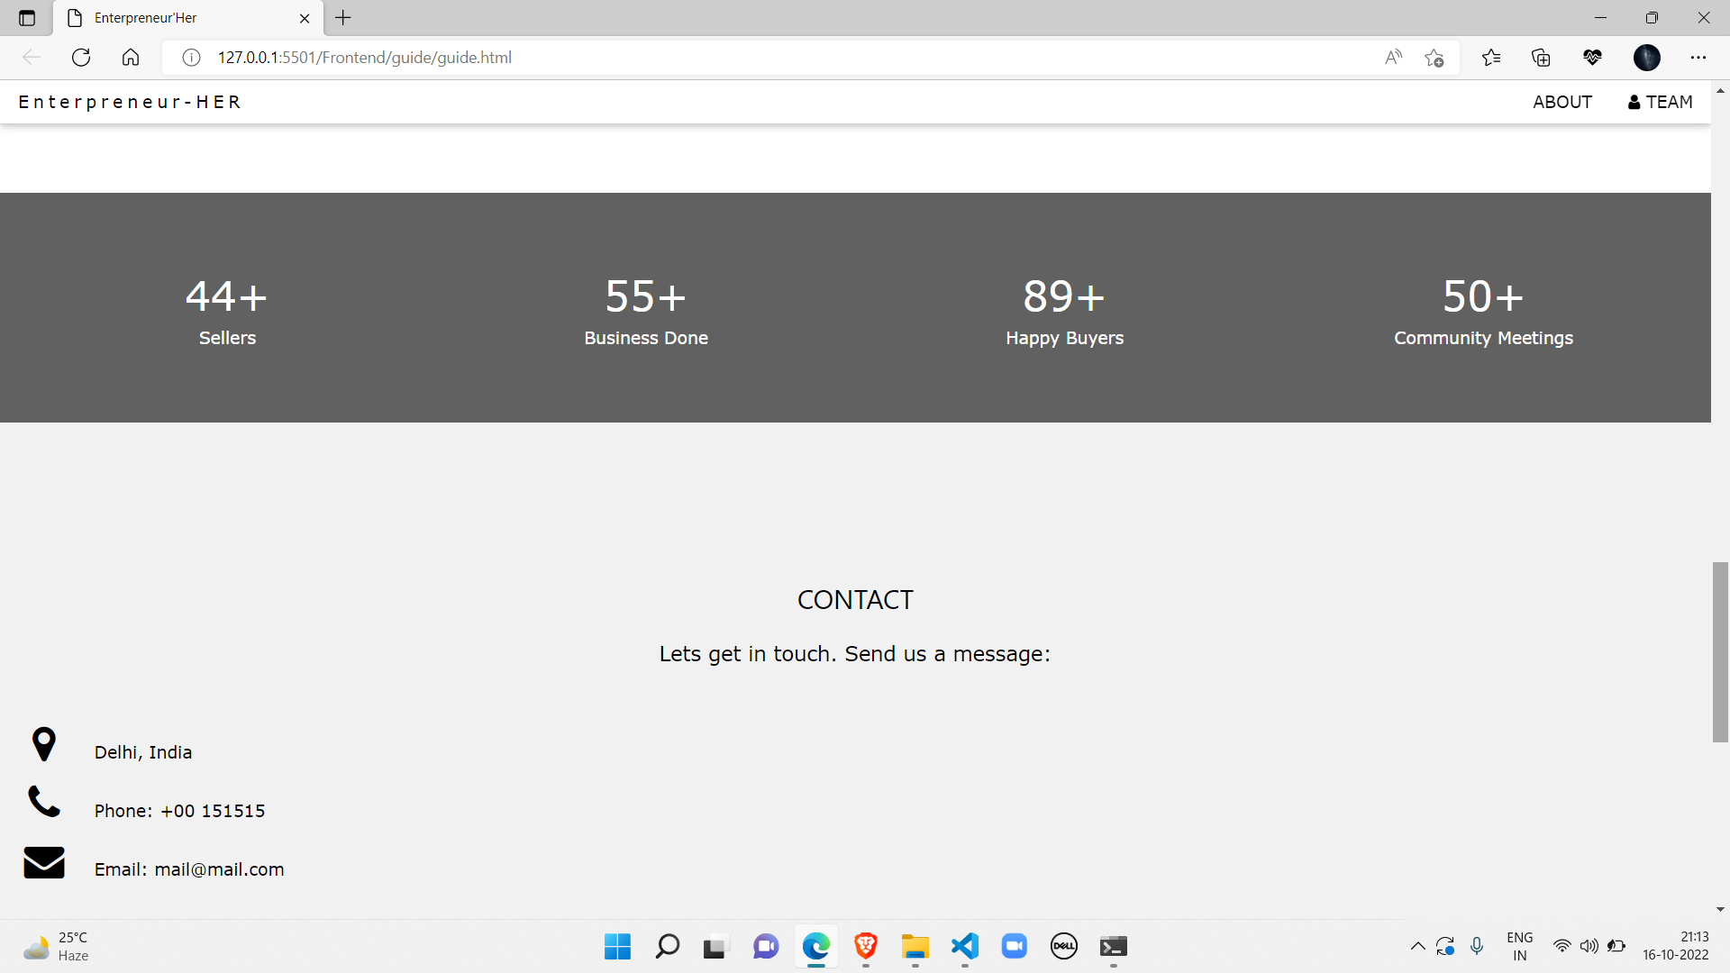Click the Enterpreneur-HER site logo
The image size is (1730, 973).
[130, 102]
